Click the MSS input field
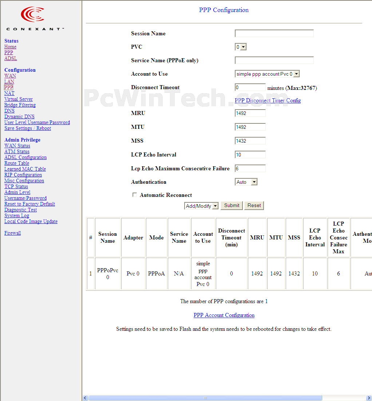 click(250, 141)
